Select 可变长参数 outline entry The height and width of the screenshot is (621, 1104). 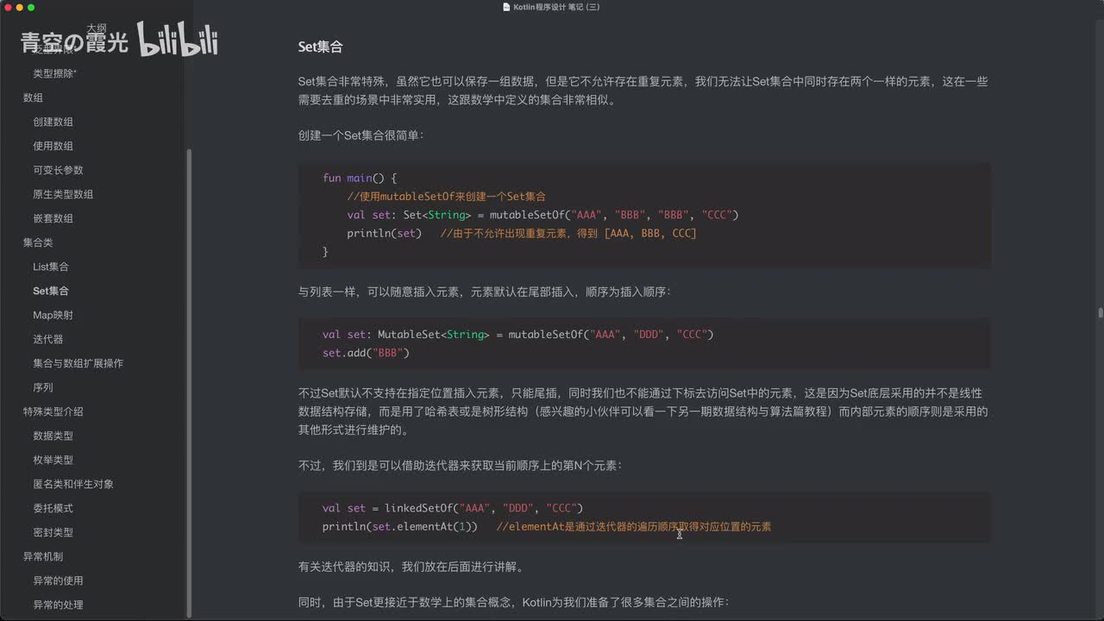coord(58,170)
